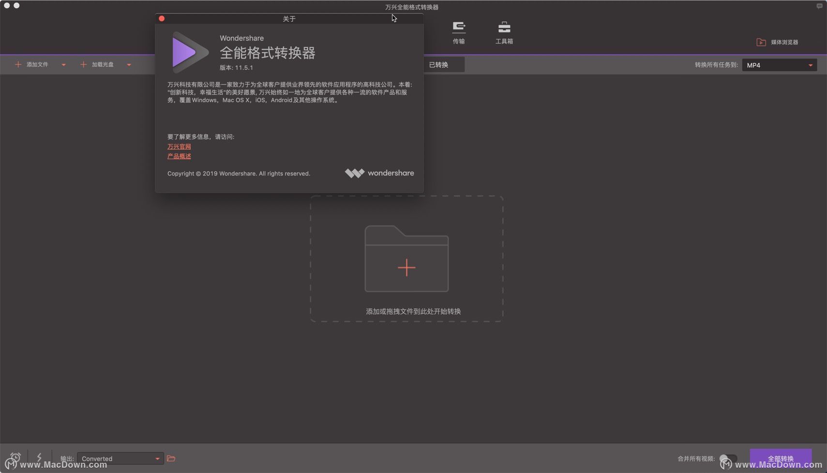The image size is (827, 473).
Task: Open the media browser (媒体浏览器)
Action: click(777, 42)
